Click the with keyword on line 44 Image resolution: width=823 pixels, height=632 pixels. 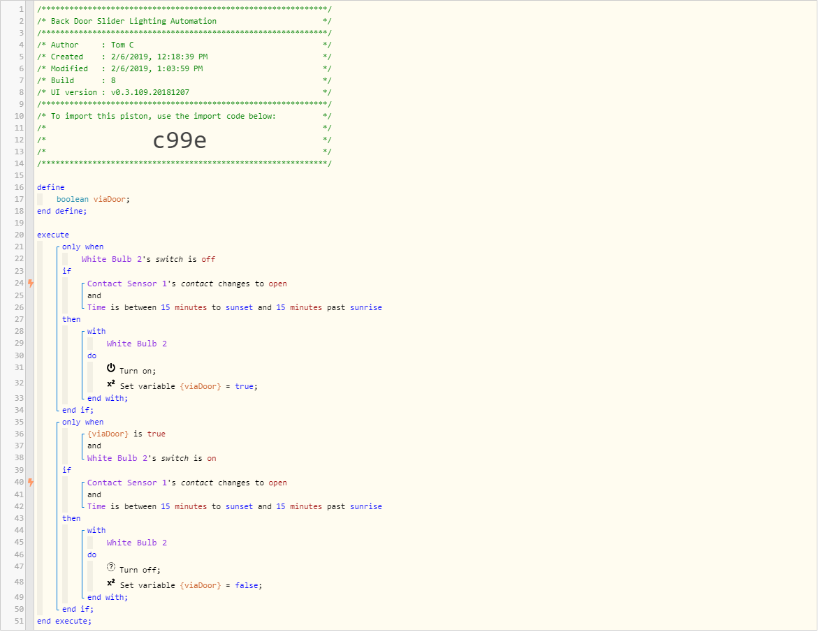[x=96, y=530]
